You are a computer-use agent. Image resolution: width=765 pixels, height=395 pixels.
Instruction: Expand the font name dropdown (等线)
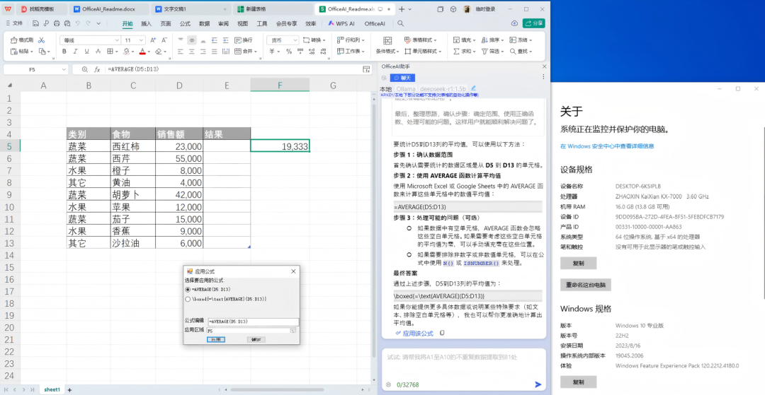coord(115,40)
